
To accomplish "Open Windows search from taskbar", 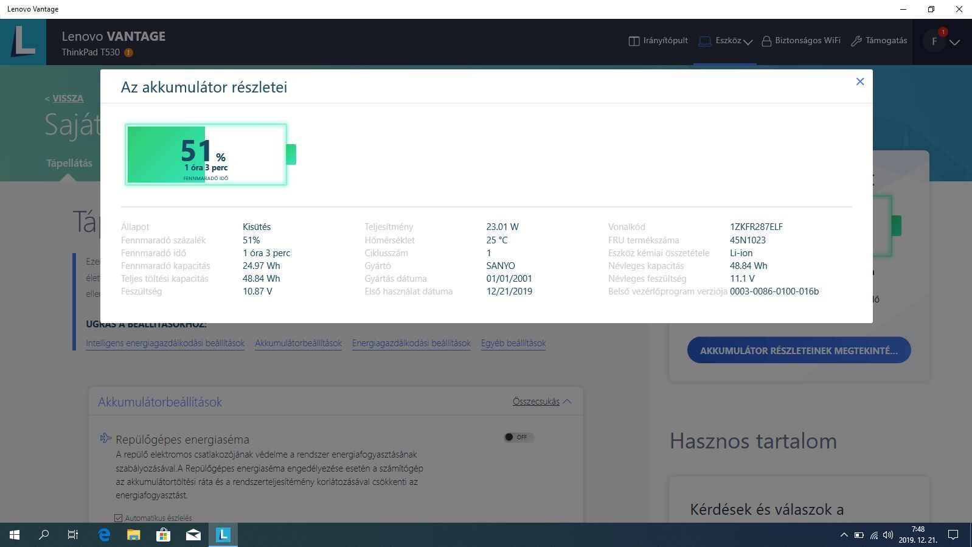I will click(x=44, y=535).
